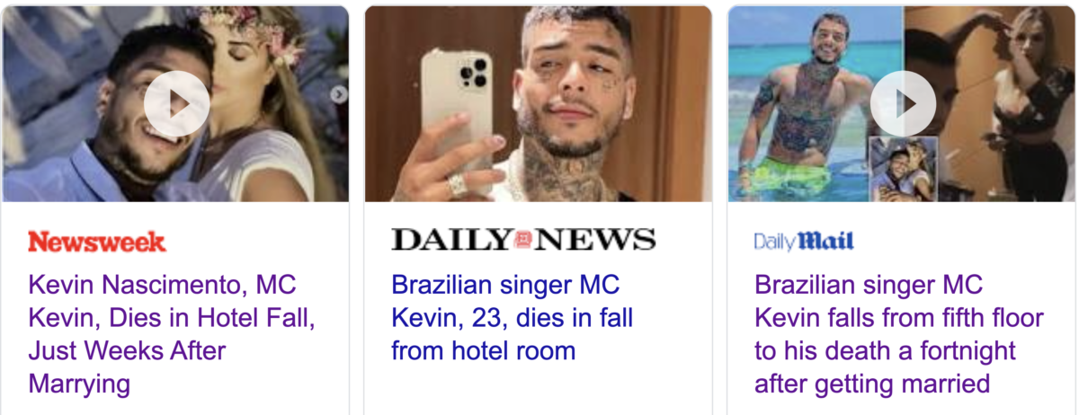Open Newsweek headline about hotel fall
The width and height of the screenshot is (1079, 415).
(x=173, y=334)
